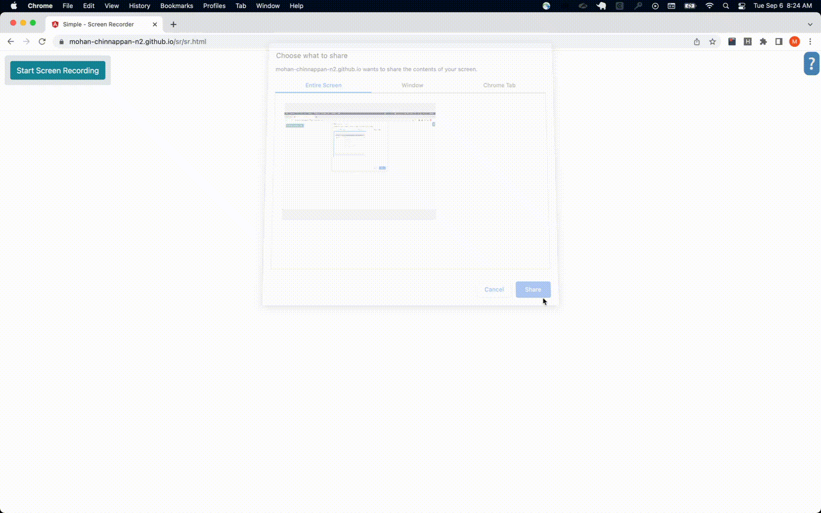Bookmark this page with the star icon
821x513 pixels.
point(713,42)
